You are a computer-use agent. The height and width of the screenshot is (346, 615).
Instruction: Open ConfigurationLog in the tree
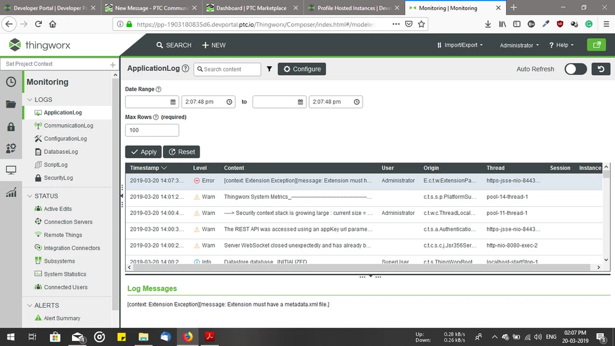[x=65, y=139]
